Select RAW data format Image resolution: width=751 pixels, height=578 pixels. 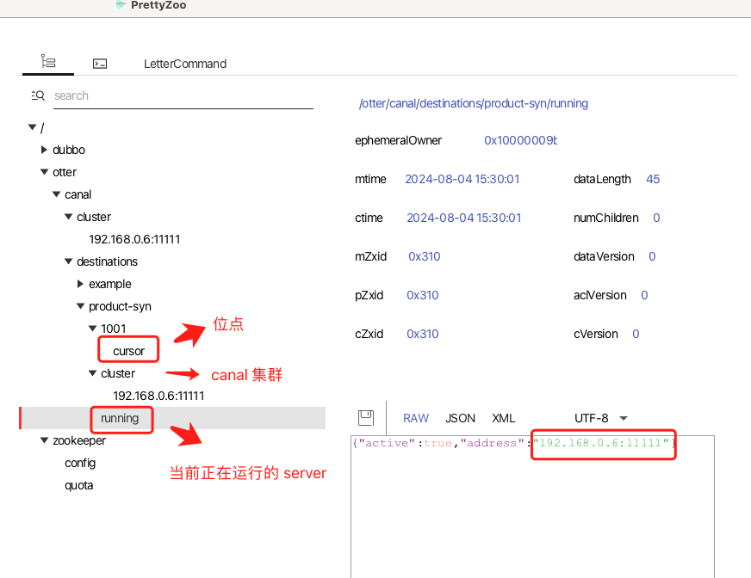coord(416,418)
